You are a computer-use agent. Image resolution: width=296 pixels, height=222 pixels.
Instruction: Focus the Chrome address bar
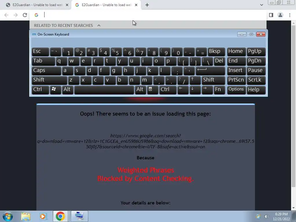click(x=151, y=15)
